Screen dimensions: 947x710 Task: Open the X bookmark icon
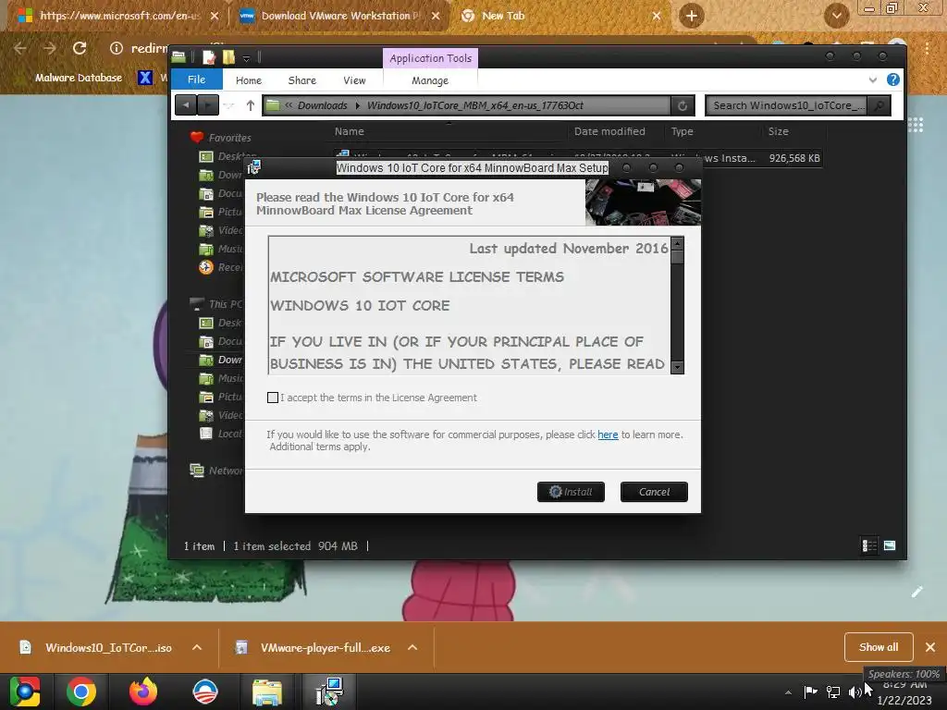145,78
